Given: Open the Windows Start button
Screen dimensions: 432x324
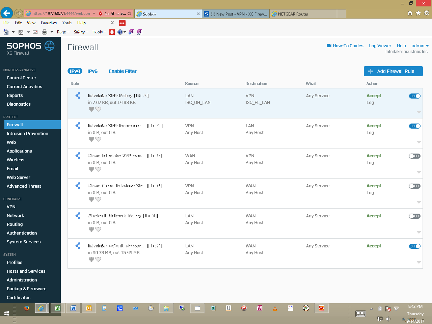Looking at the screenshot, I should (6, 313).
